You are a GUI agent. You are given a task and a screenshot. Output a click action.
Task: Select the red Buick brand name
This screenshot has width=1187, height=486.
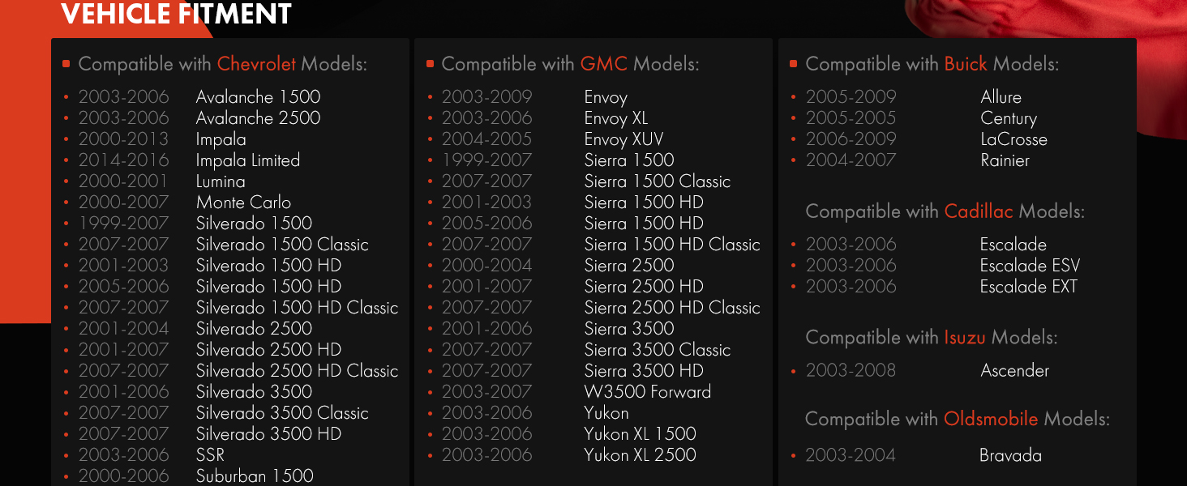pos(966,64)
